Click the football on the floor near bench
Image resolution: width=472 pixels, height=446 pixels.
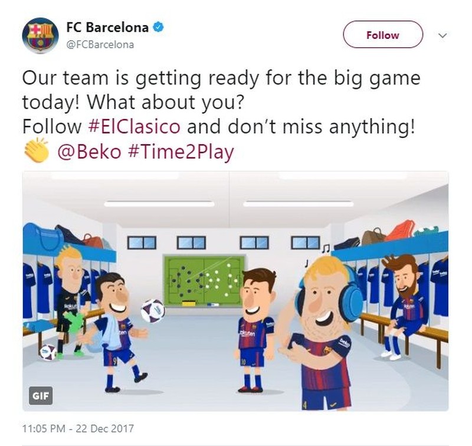[48, 352]
